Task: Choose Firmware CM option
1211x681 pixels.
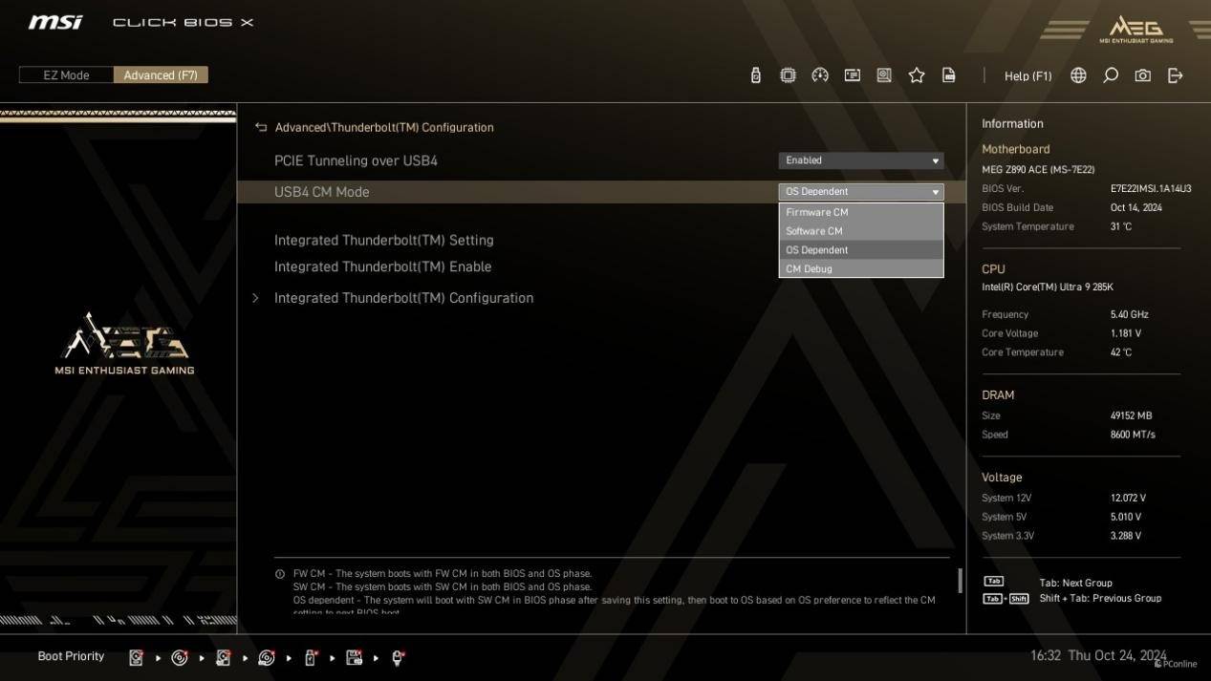Action: pyautogui.click(x=861, y=212)
